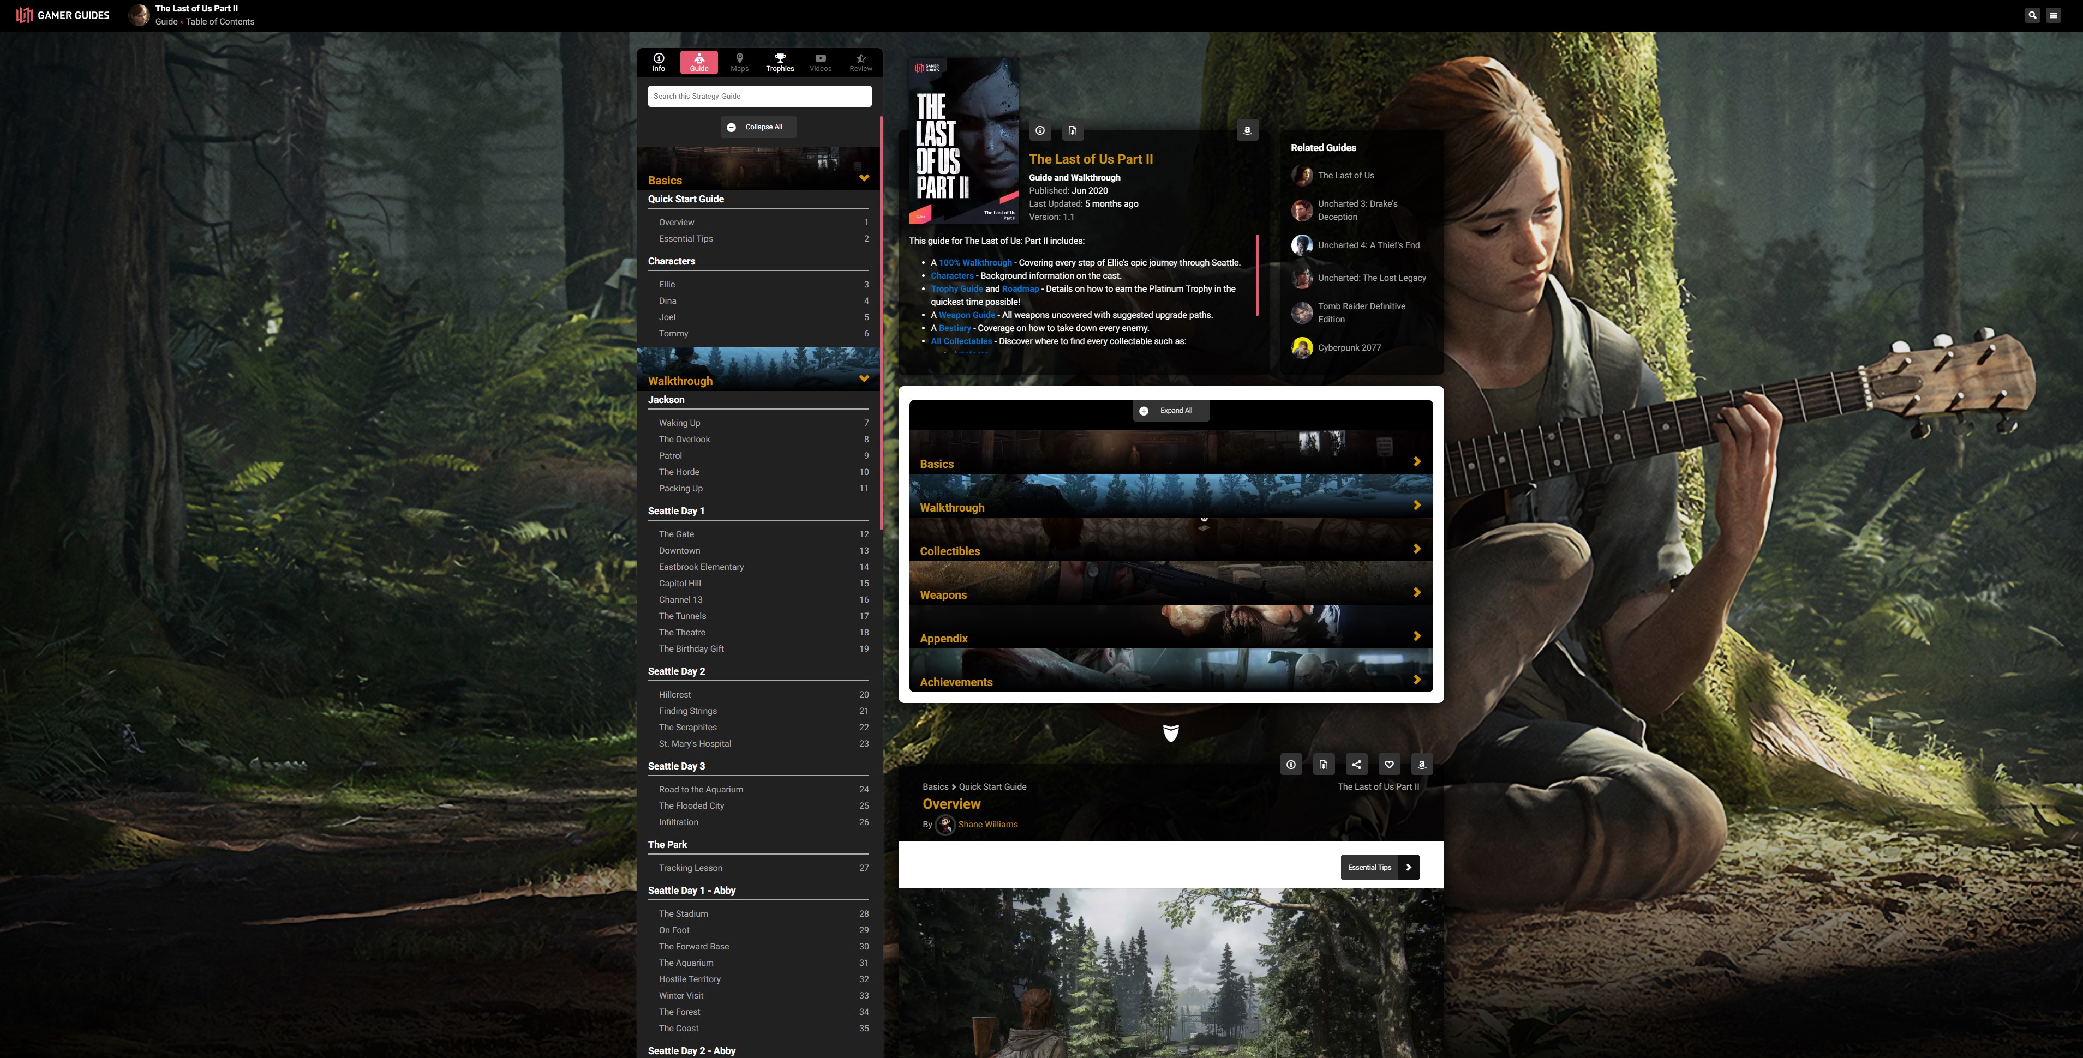Image resolution: width=2083 pixels, height=1058 pixels.
Task: Click the guide description scrollbar
Action: click(x=1256, y=275)
